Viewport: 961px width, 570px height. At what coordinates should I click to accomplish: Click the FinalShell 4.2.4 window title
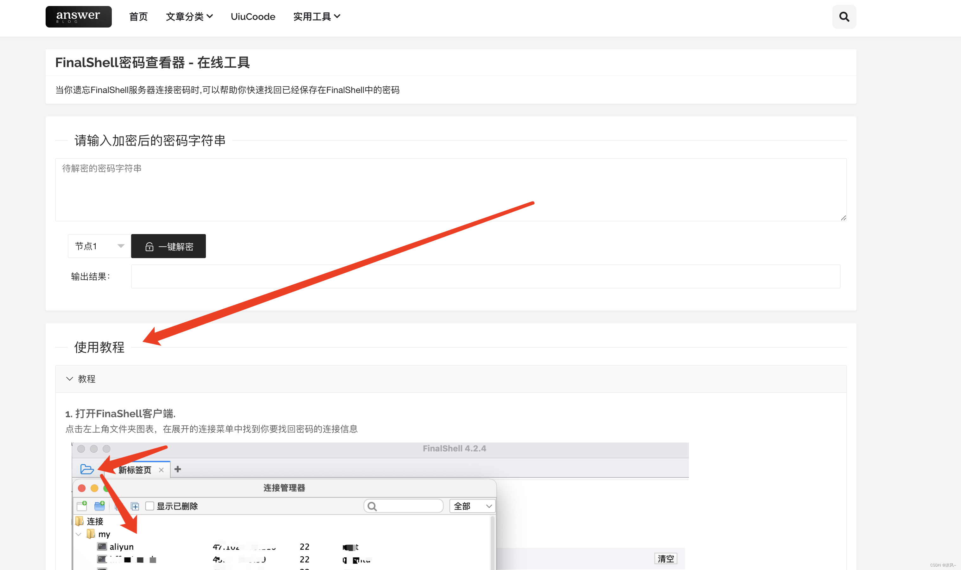454,448
